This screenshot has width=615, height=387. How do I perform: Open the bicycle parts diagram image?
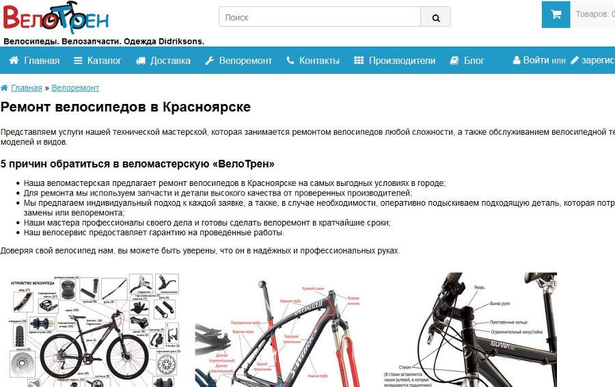pos(95,330)
